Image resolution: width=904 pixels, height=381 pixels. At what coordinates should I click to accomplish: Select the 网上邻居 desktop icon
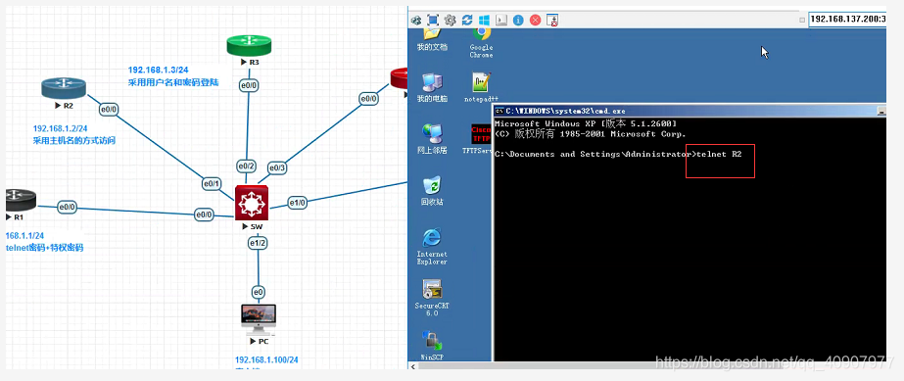(x=432, y=139)
